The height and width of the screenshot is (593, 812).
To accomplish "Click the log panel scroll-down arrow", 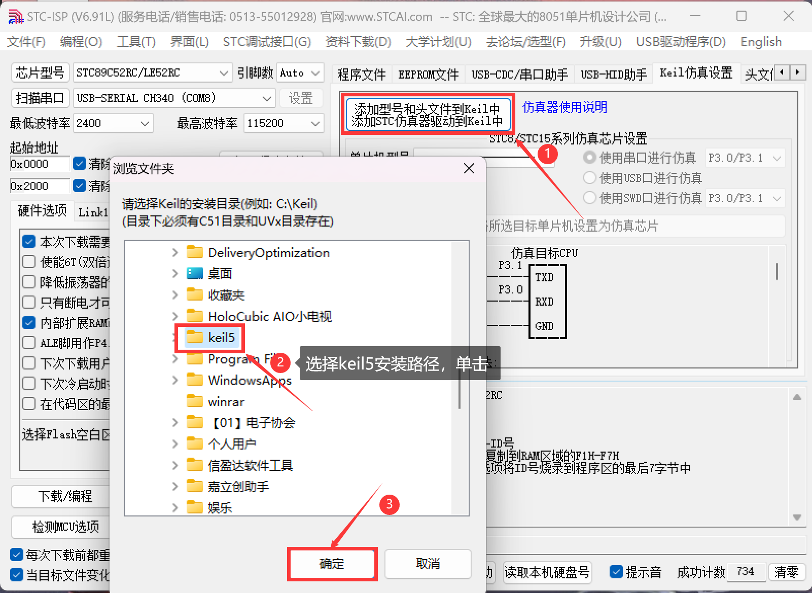I will coord(797,517).
